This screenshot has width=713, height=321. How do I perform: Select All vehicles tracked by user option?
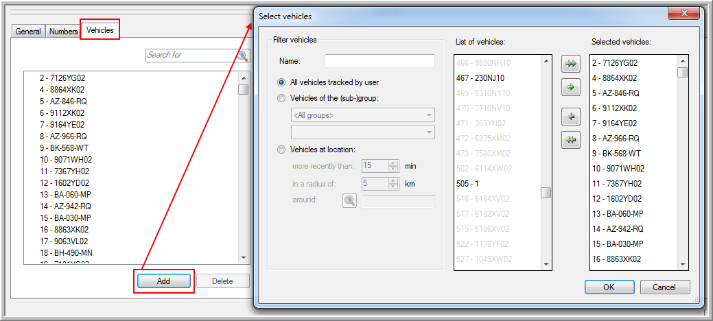pos(281,82)
